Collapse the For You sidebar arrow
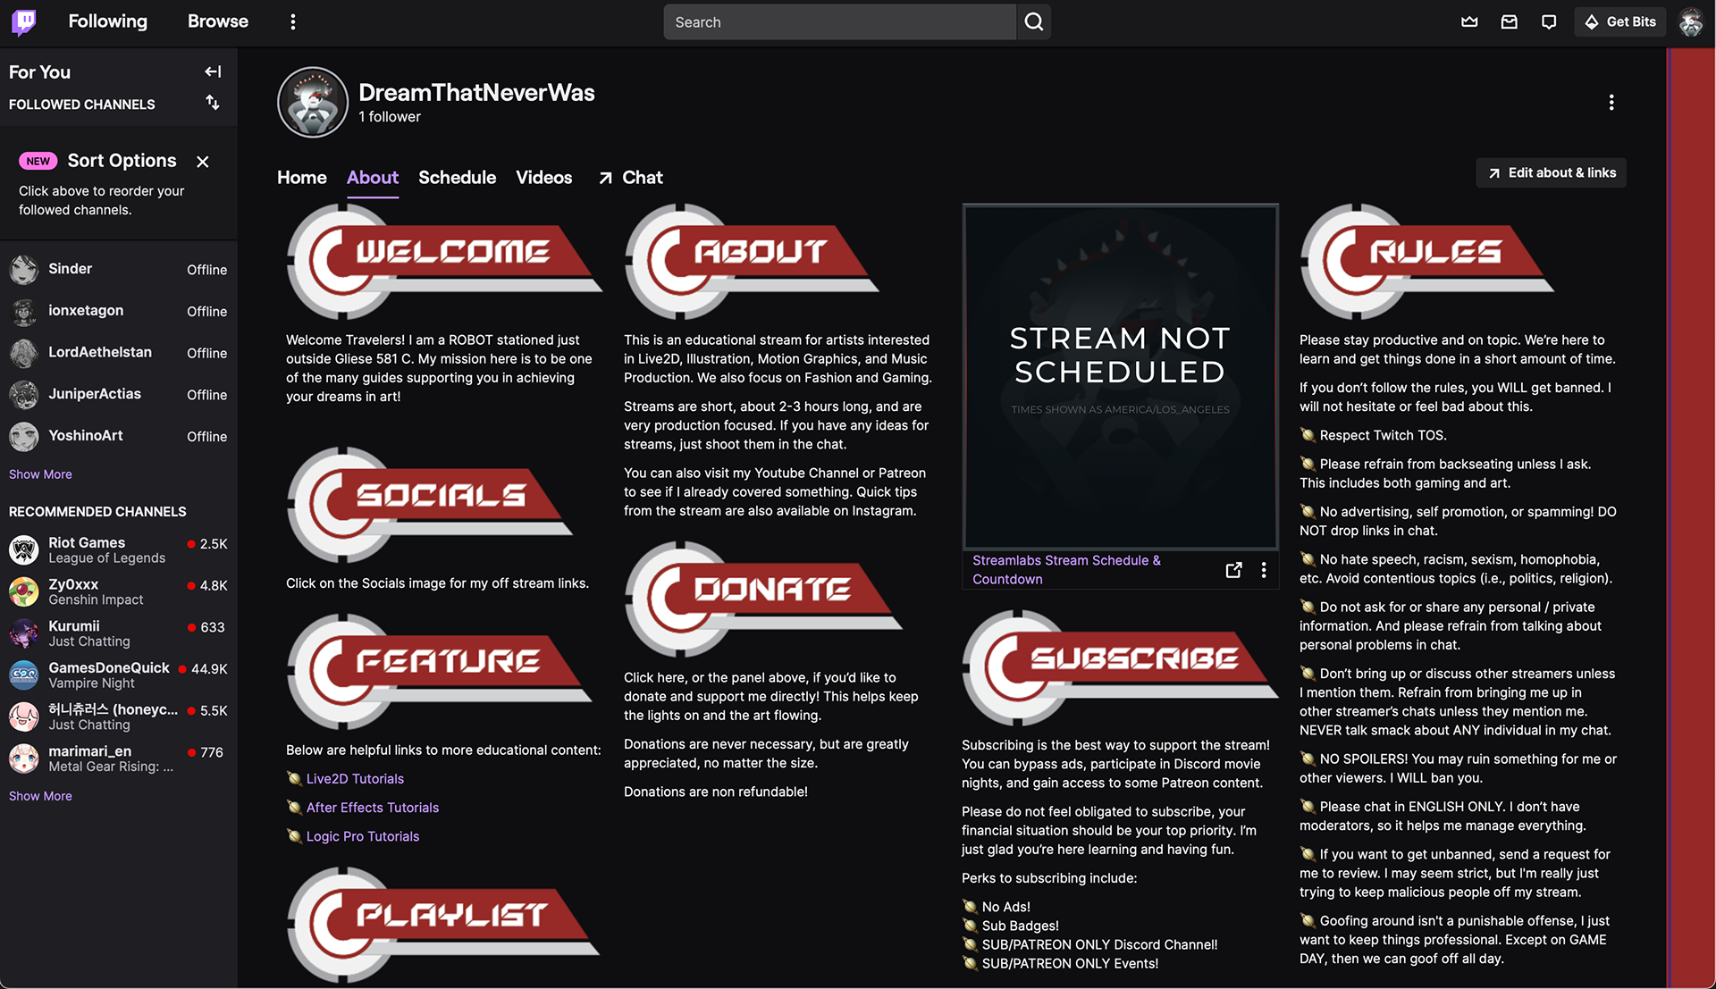Image resolution: width=1716 pixels, height=989 pixels. point(213,71)
